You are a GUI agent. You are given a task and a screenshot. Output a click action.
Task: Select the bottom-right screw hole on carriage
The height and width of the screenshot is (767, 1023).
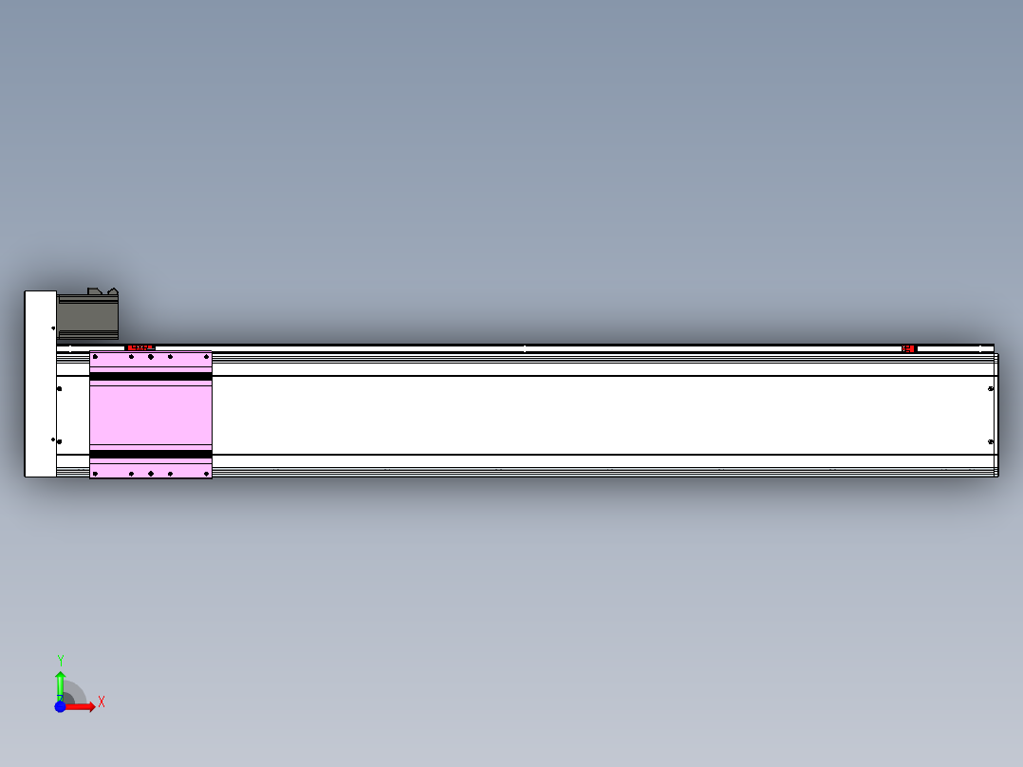206,474
